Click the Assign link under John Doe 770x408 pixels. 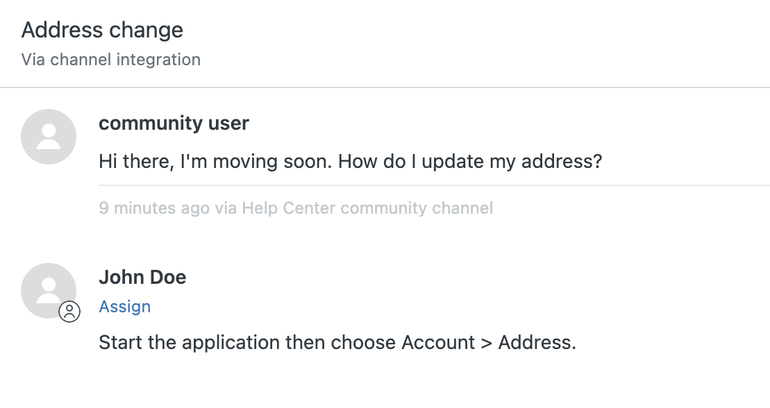coord(125,307)
